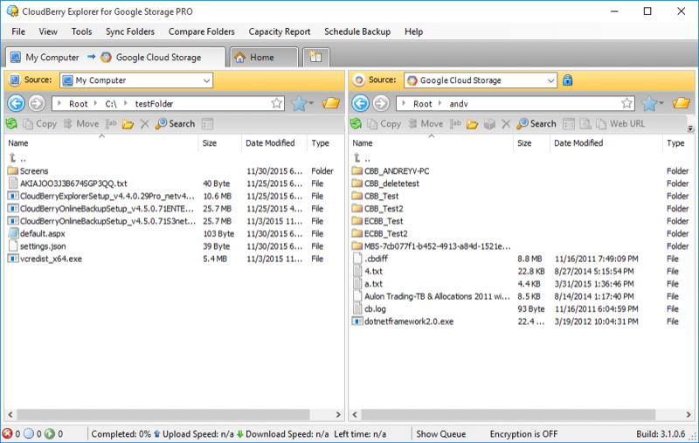The width and height of the screenshot is (699, 443).
Task: Expand arrow before testFolder in path
Action: point(125,103)
